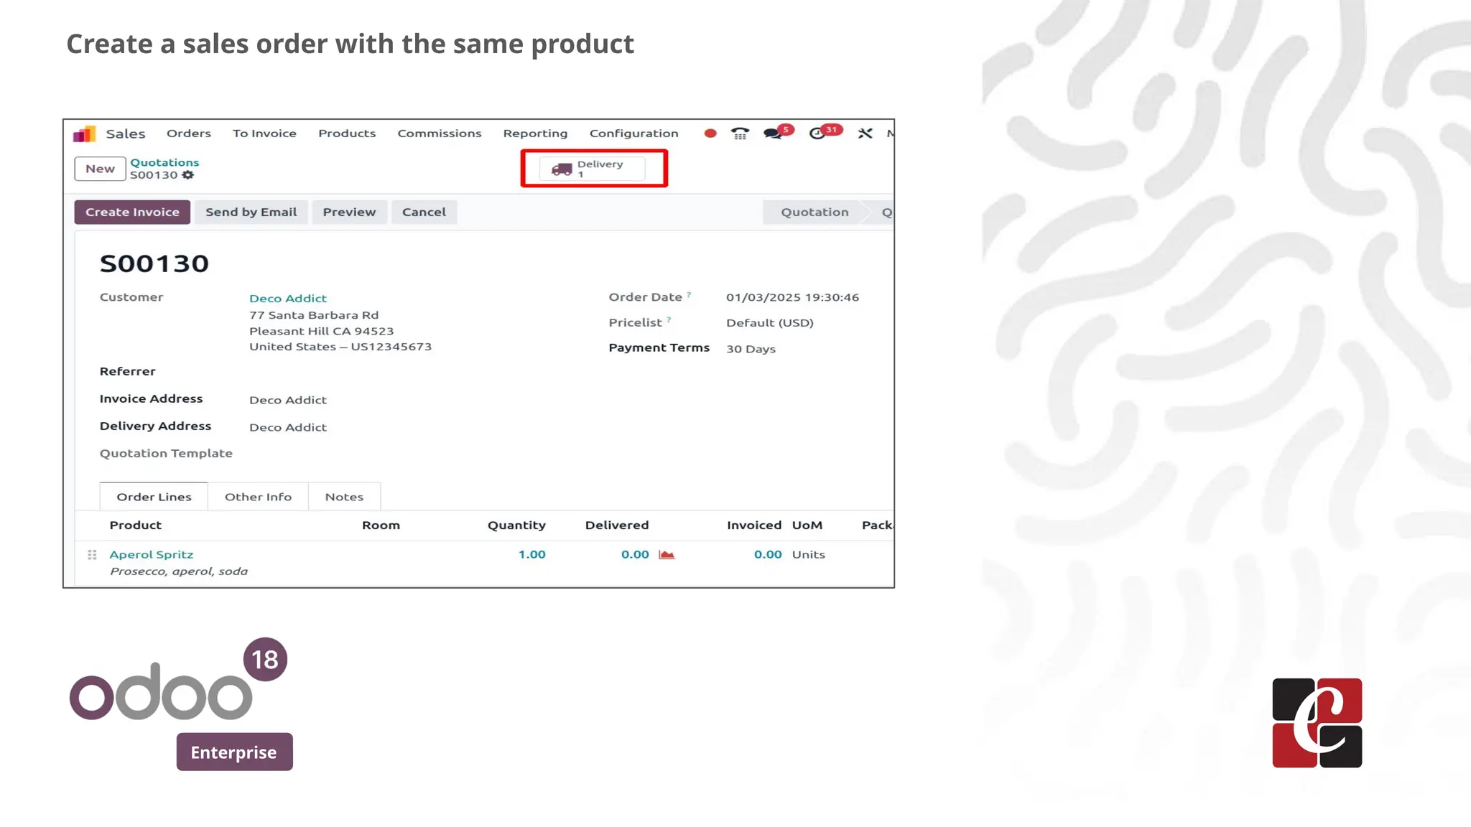This screenshot has height=827, width=1471.
Task: Open the Commissions menu
Action: [440, 134]
